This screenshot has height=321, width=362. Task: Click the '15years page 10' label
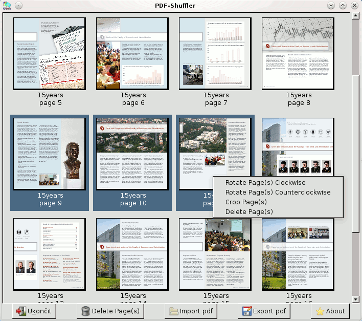pyautogui.click(x=133, y=199)
